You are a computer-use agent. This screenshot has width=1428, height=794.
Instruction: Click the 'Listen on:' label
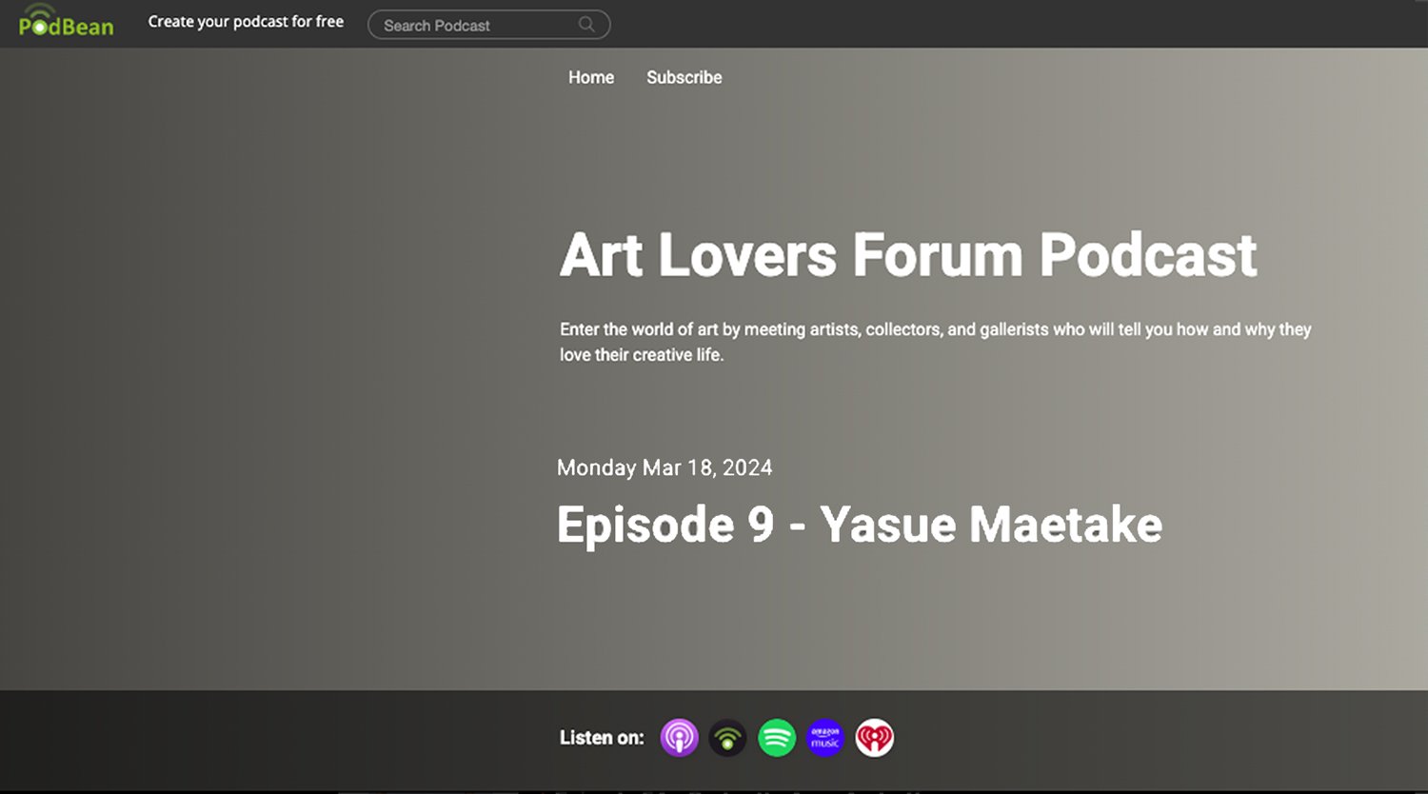pyautogui.click(x=602, y=738)
